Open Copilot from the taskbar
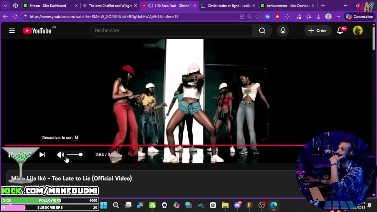Screen dimensions: 377x212 click(176, 205)
